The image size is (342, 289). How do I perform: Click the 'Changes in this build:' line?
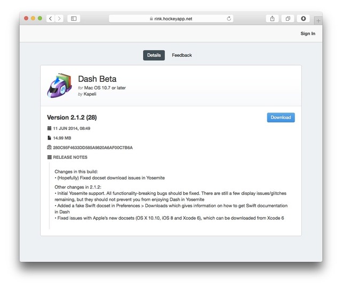pos(76,171)
